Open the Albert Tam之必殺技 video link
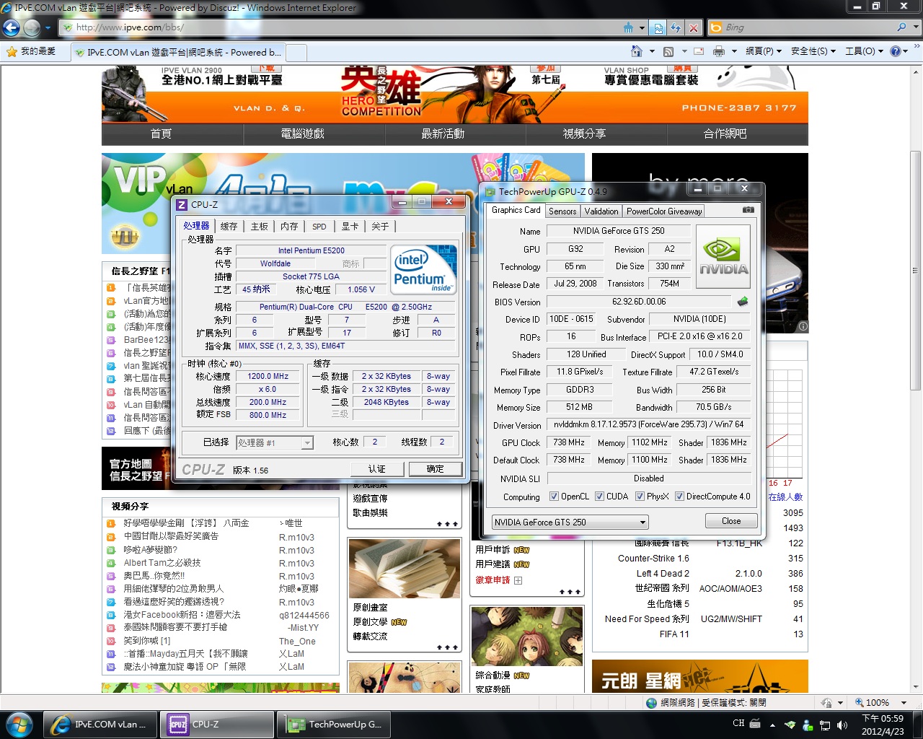The image size is (923, 739). click(162, 563)
